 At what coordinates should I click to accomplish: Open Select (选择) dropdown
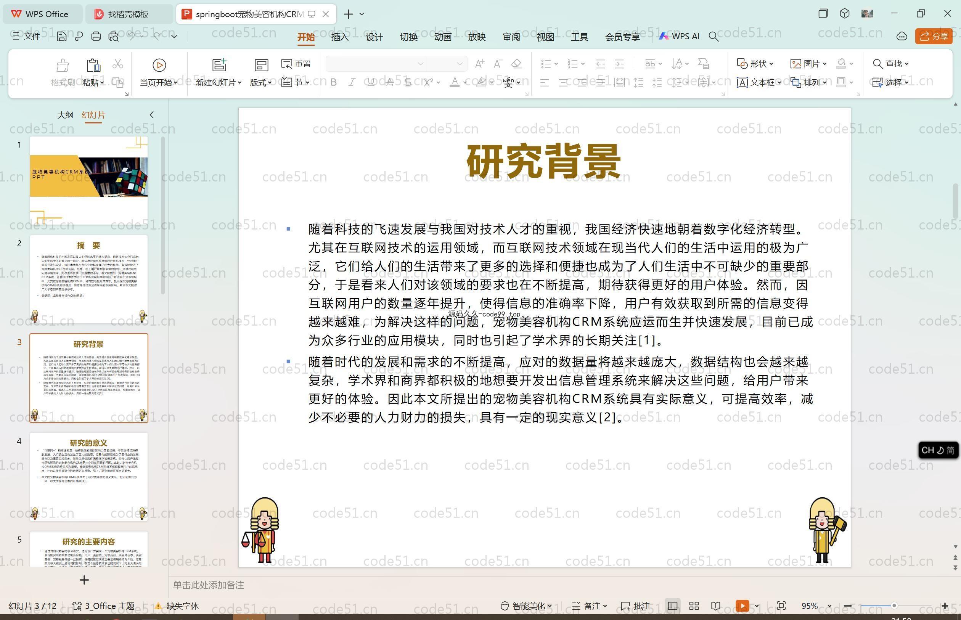click(890, 82)
